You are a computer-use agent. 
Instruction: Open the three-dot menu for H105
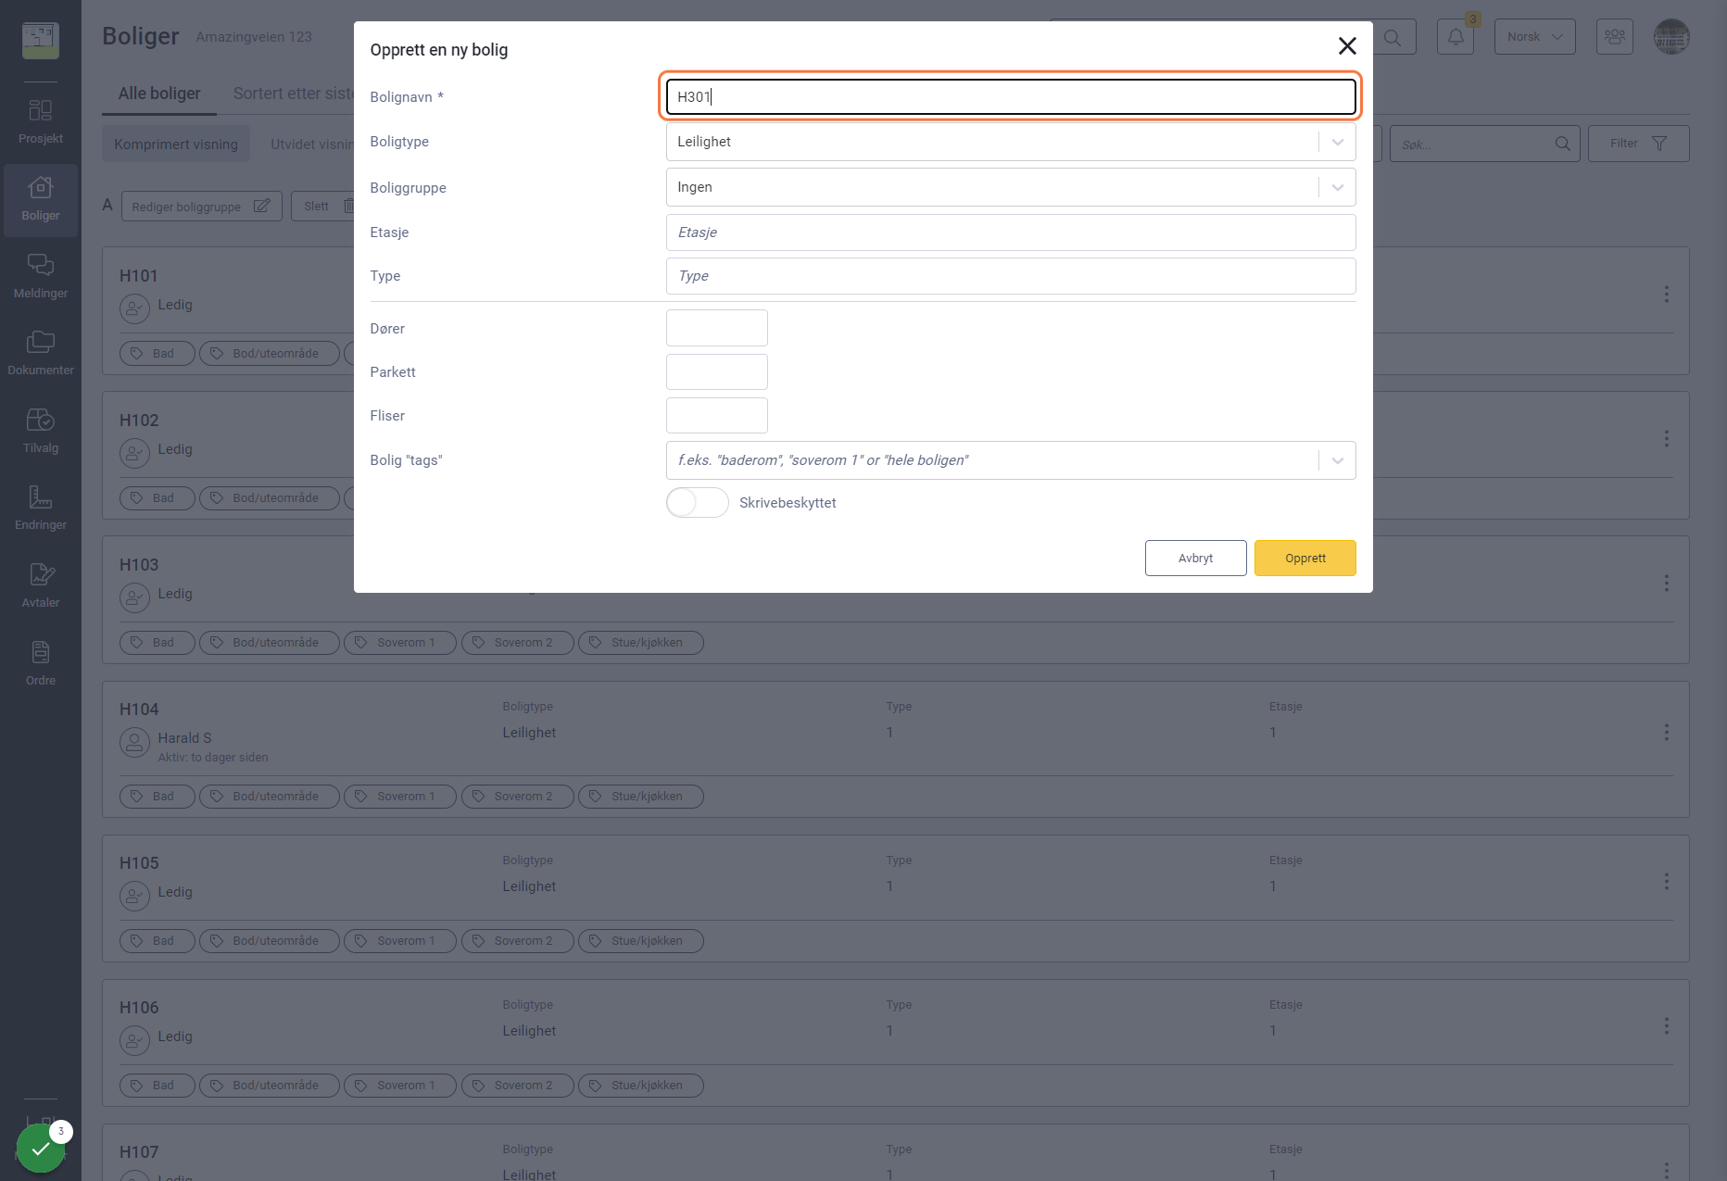click(1667, 882)
